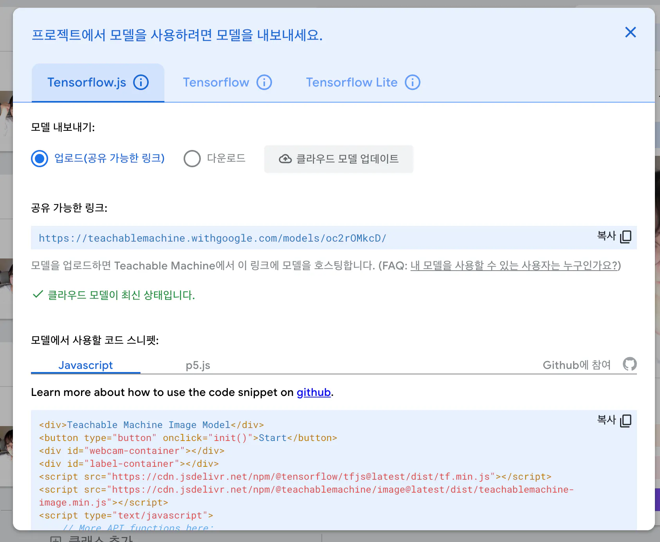Image resolution: width=660 pixels, height=542 pixels.
Task: Click the button onclick init() code line
Action: click(x=188, y=438)
